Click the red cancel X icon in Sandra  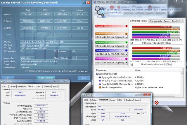(x=157, y=103)
